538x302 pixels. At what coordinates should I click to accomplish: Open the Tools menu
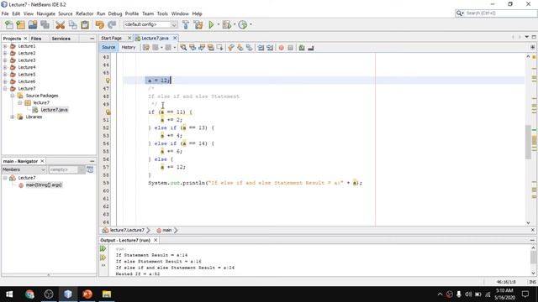tap(162, 13)
